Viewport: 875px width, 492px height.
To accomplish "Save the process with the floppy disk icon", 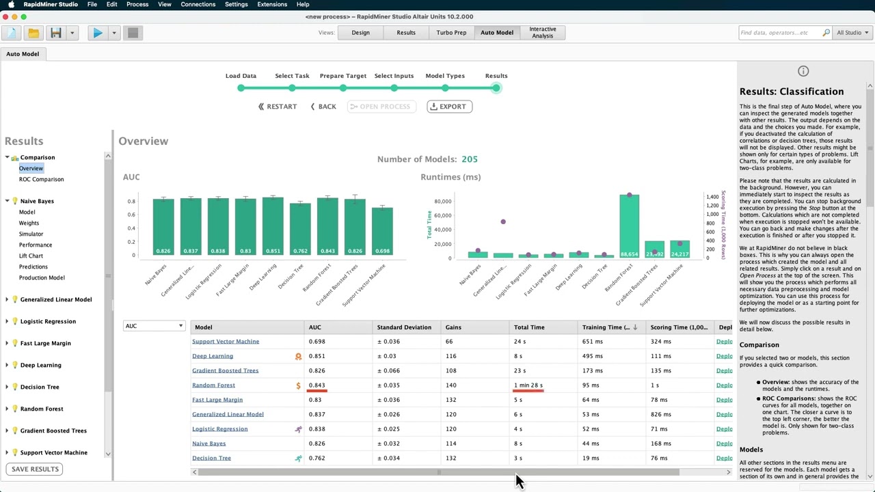I will coord(56,33).
